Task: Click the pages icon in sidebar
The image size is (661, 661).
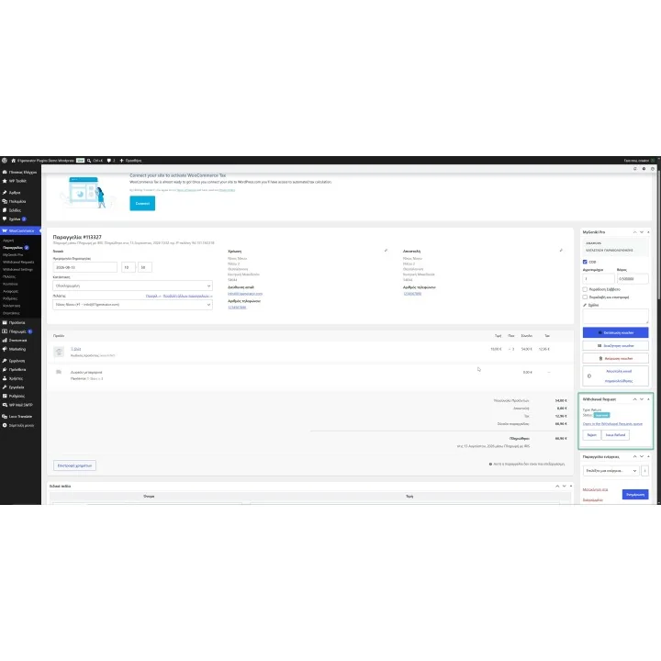Action: click(x=5, y=210)
